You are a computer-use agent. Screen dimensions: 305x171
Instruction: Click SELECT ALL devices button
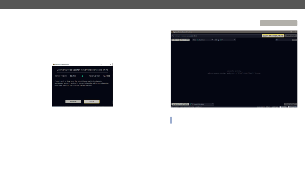175,40
